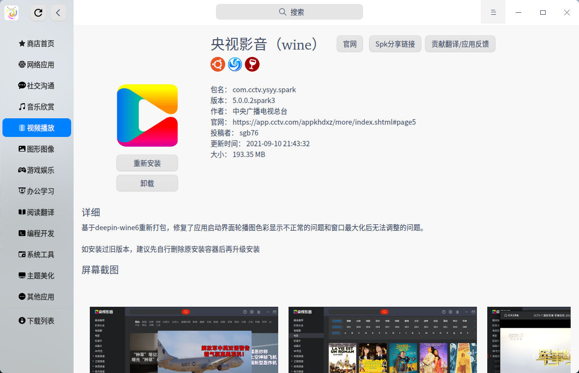This screenshot has width=579, height=373.
Task: Click the Spark Store logo icon
Action: tap(11, 13)
